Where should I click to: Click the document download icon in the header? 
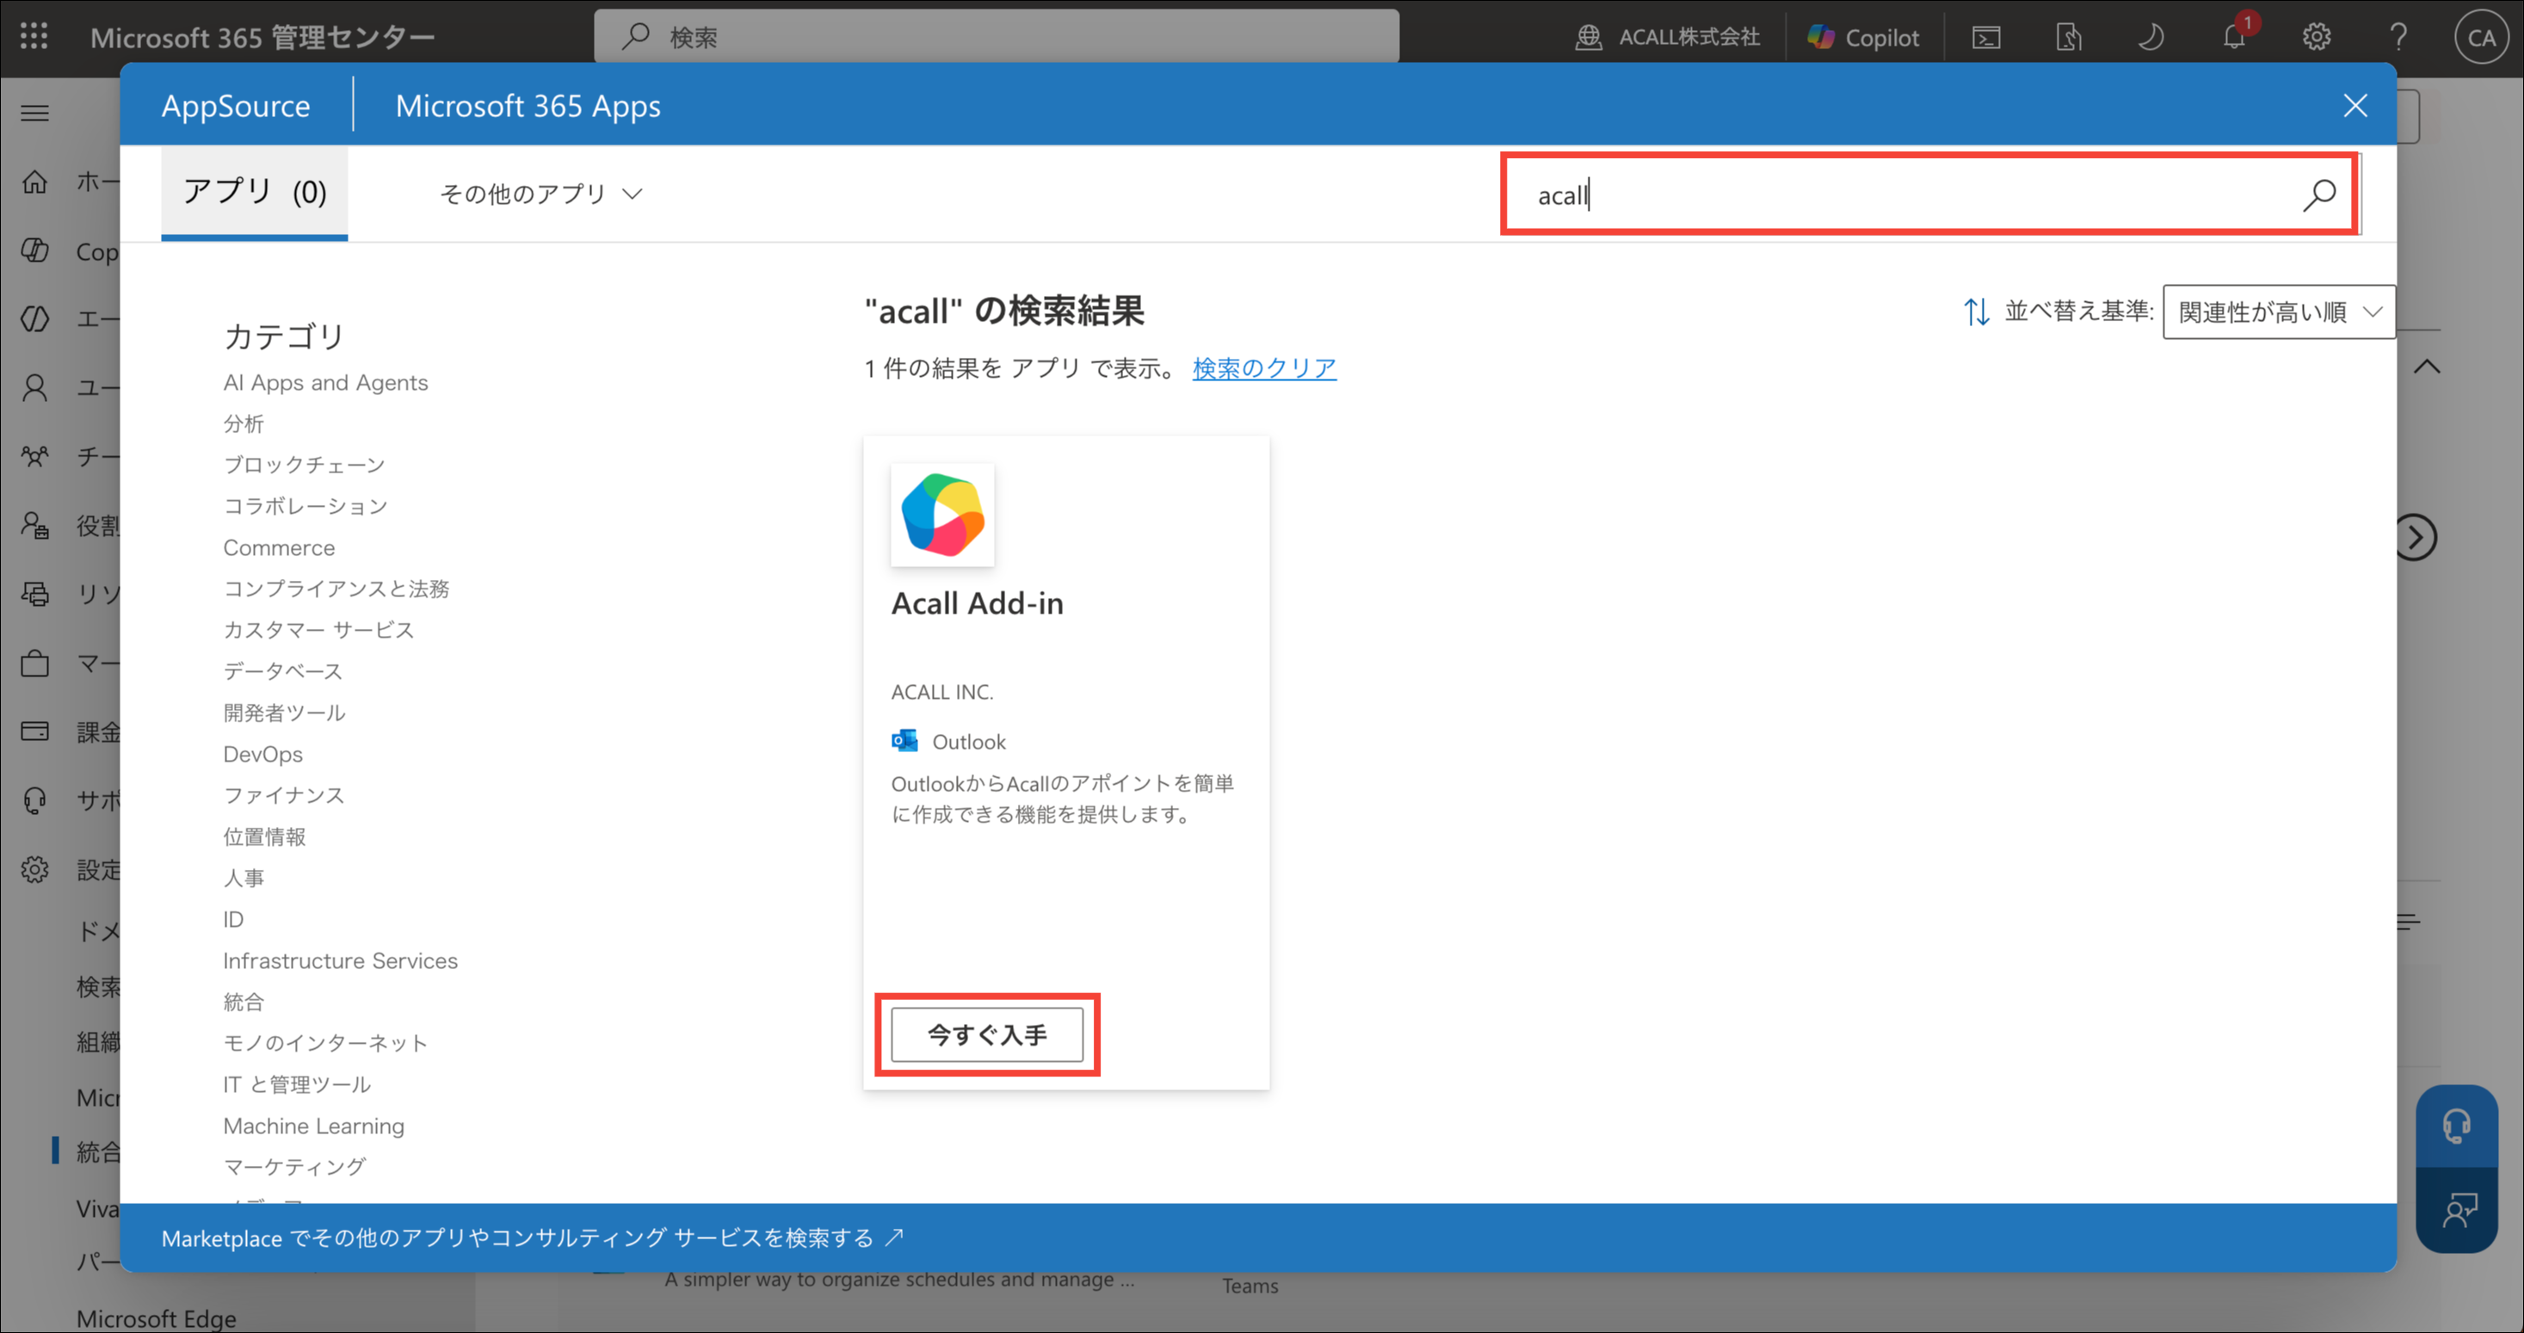point(2069,37)
